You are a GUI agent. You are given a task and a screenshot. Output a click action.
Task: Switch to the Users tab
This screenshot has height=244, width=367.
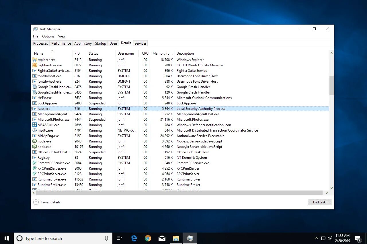114,43
